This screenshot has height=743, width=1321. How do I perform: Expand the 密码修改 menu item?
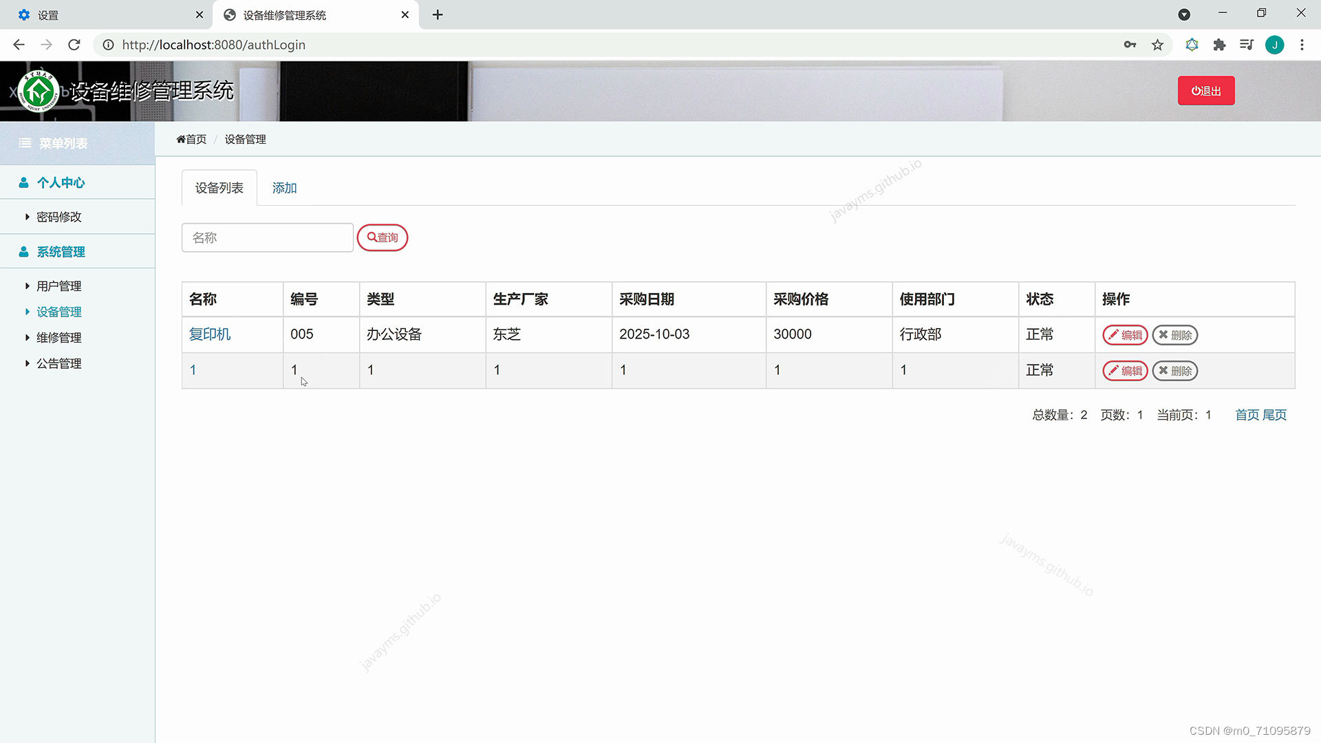(58, 216)
